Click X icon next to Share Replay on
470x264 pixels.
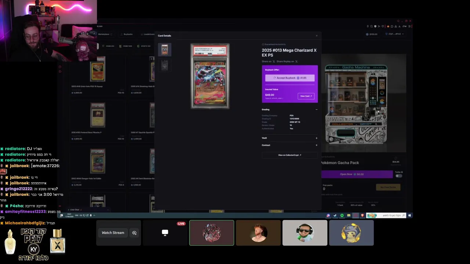296,62
